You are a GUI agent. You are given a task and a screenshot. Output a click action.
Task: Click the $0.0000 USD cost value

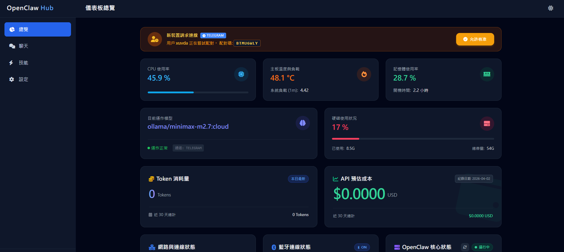(359, 194)
